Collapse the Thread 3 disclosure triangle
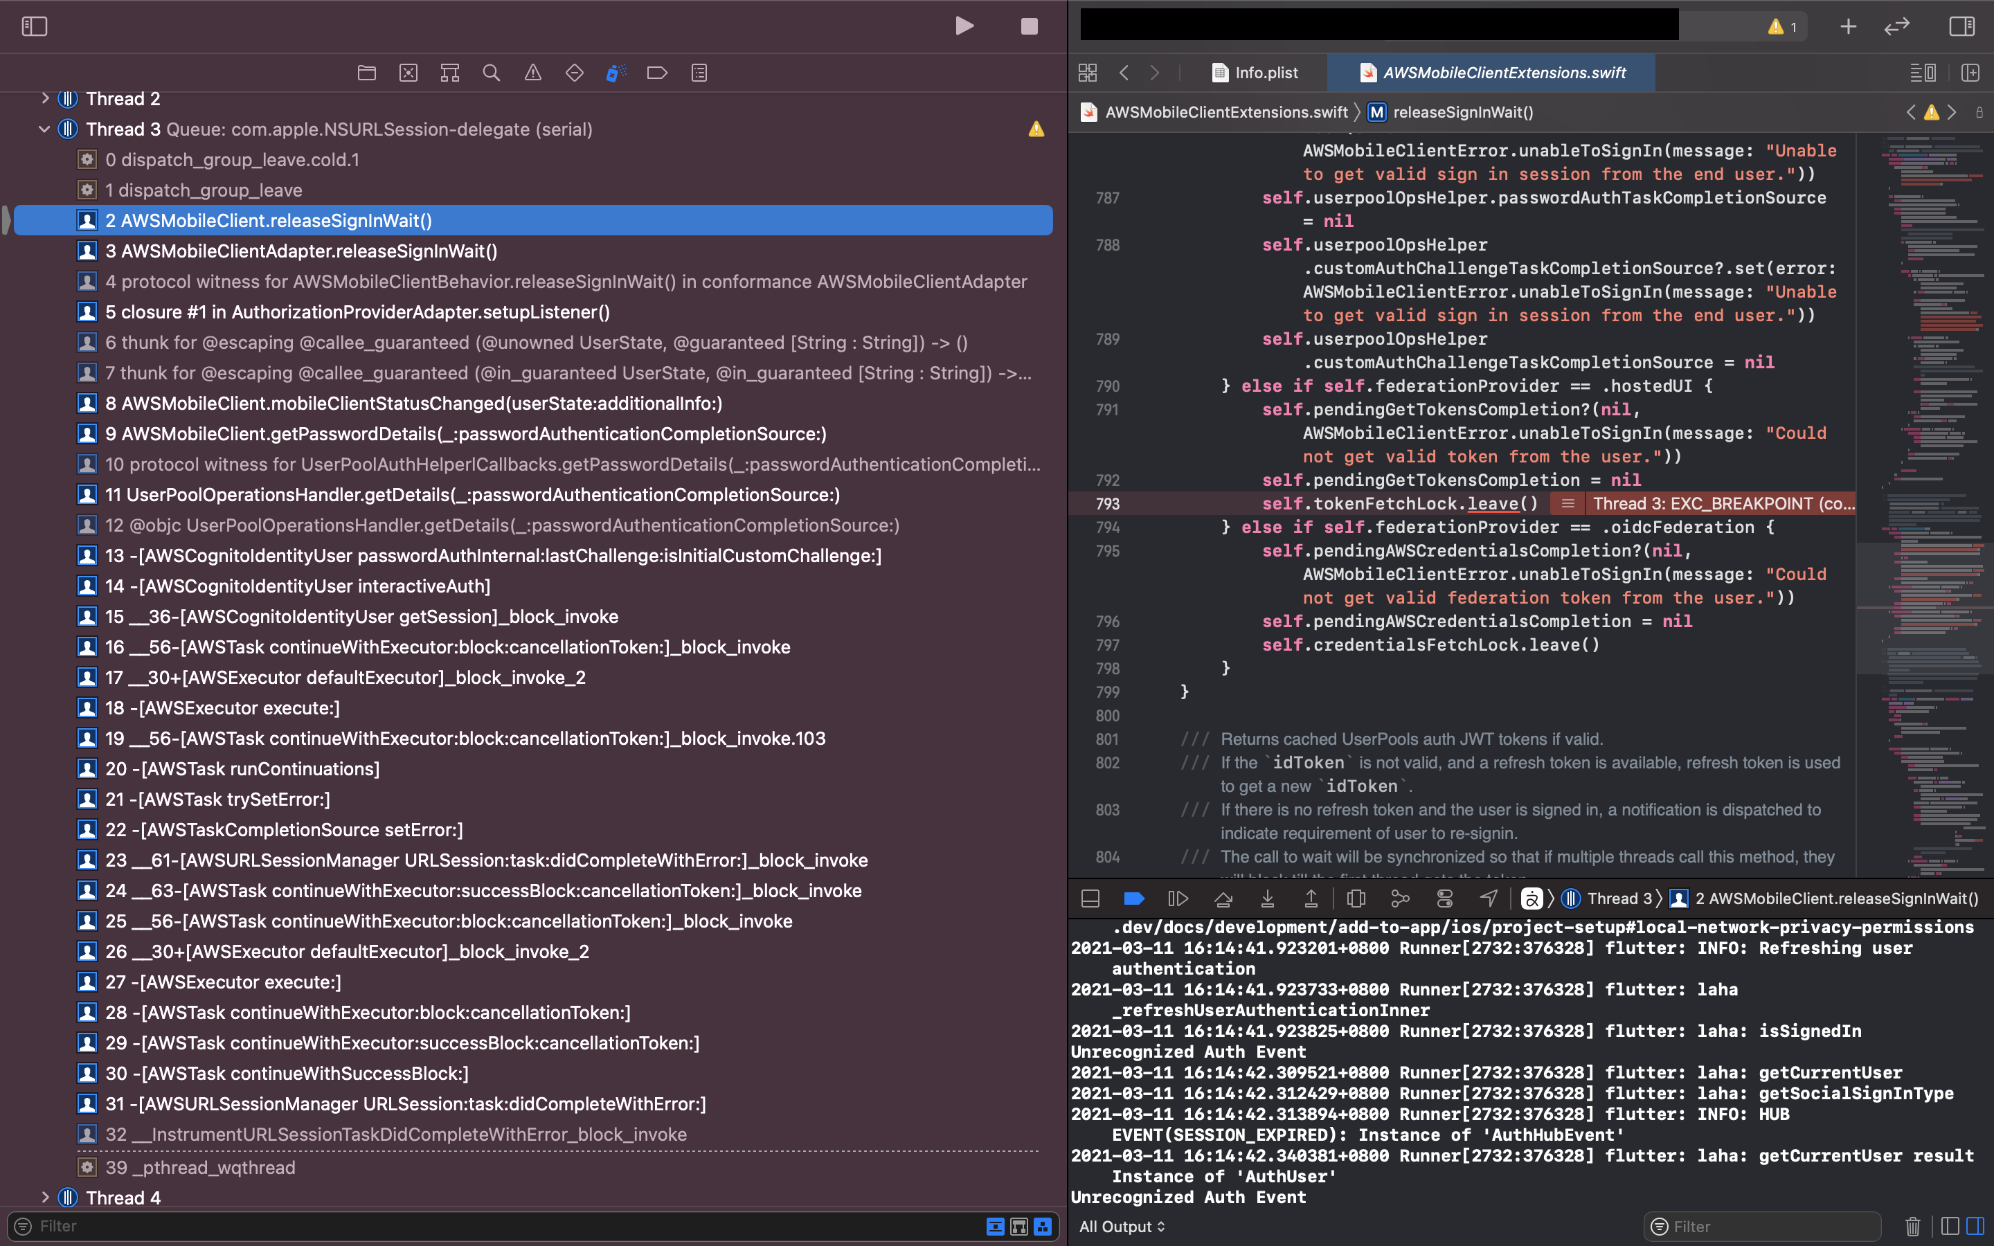 pos(44,129)
